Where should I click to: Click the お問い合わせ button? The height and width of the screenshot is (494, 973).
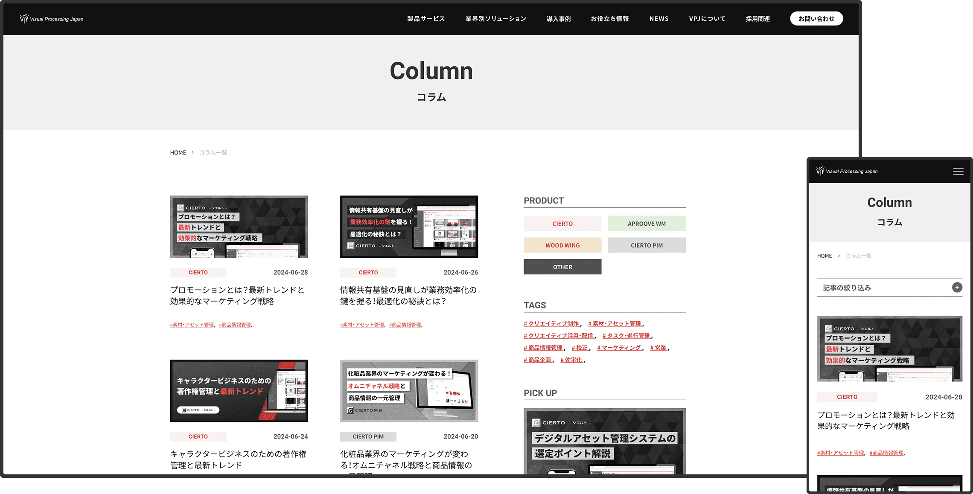(x=816, y=19)
